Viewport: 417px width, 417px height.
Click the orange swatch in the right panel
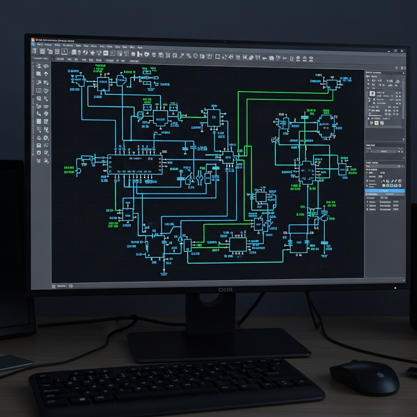pyautogui.click(x=371, y=123)
